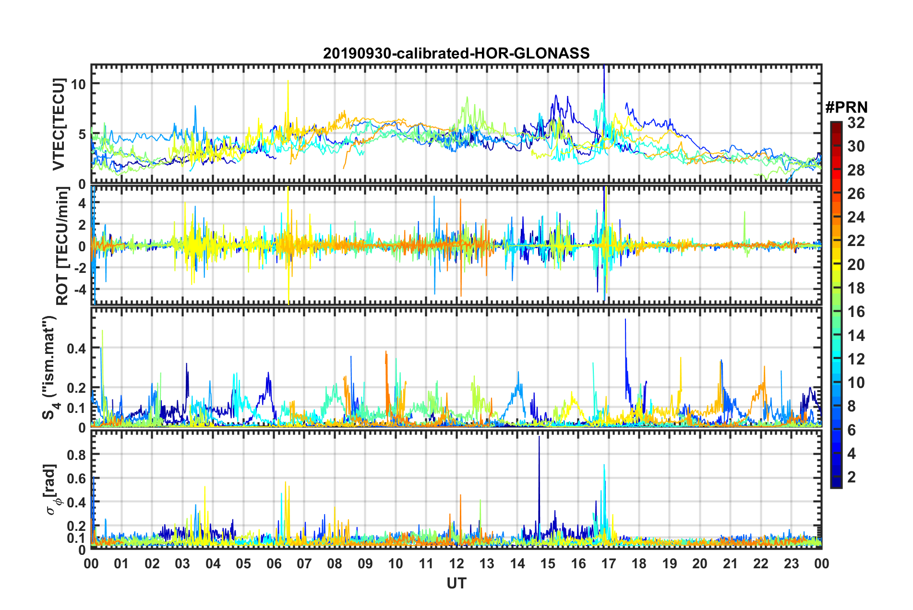The height and width of the screenshot is (610, 913).
Task: Select colorbar tick label "16"
Action: coord(856,312)
